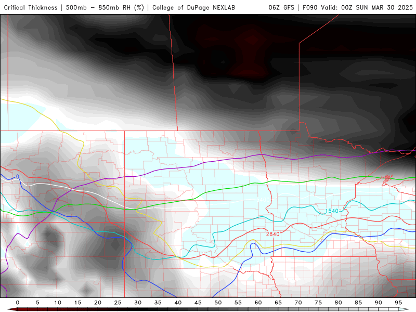Select colorbar scale value "45"

coord(198,303)
